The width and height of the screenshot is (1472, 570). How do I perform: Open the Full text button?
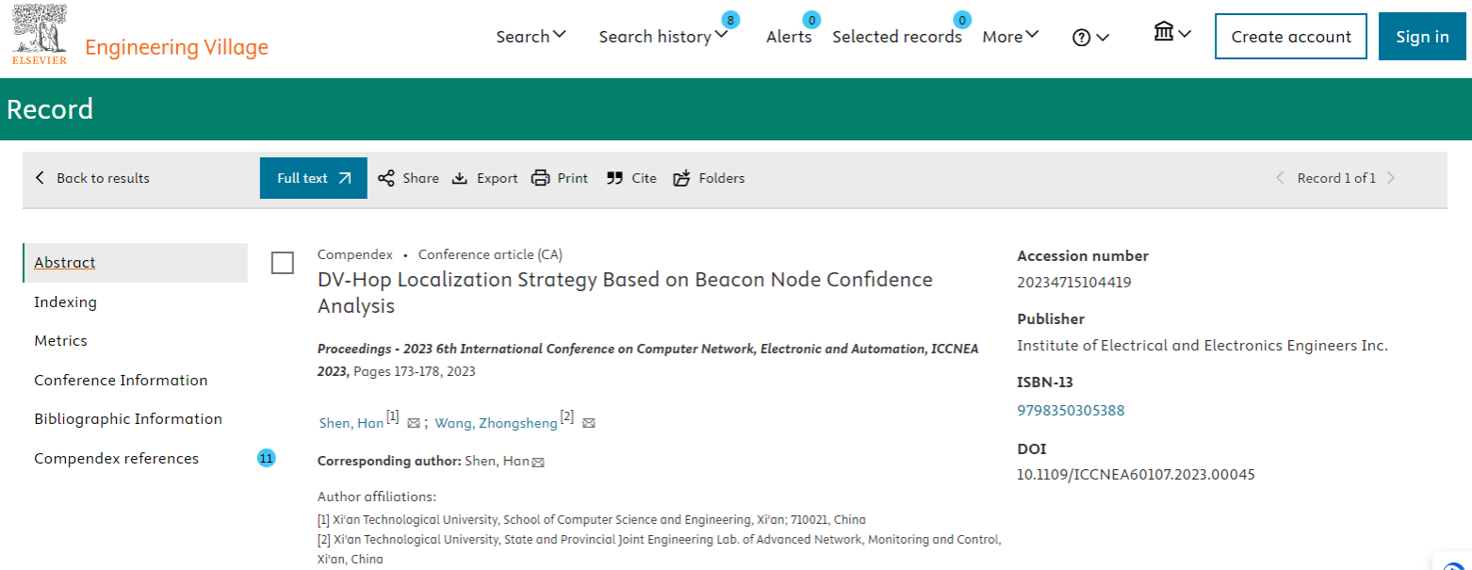(x=314, y=178)
